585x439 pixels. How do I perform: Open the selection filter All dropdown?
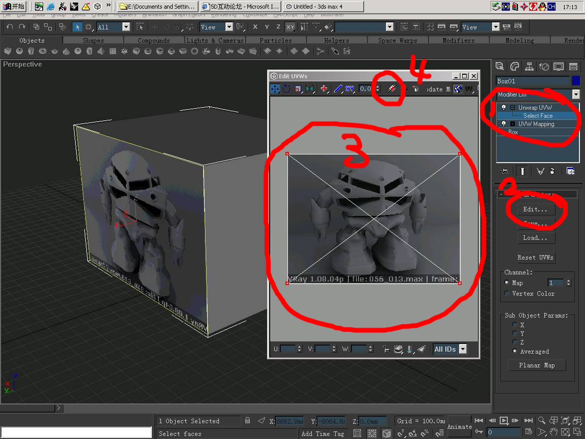tap(126, 27)
